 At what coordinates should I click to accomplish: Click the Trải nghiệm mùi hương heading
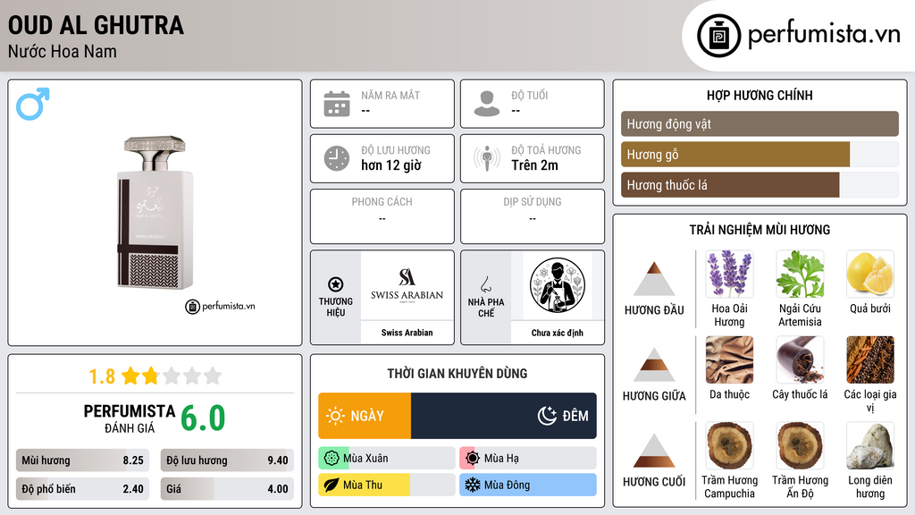[x=760, y=230]
